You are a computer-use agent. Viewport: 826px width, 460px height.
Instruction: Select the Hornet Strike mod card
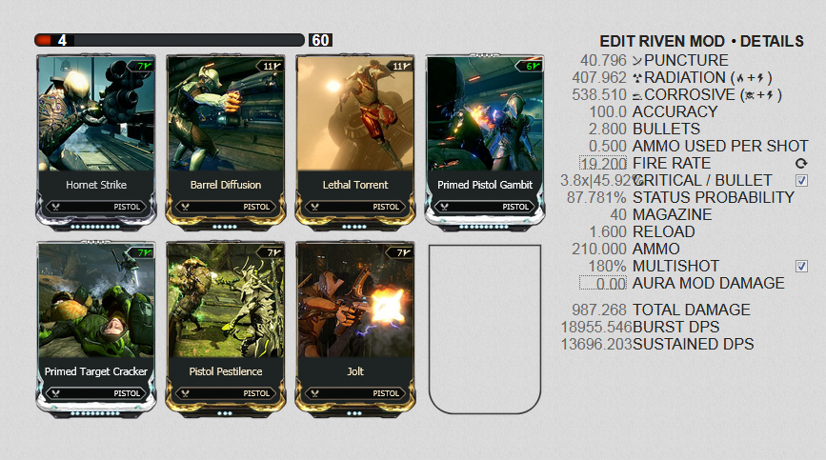(x=96, y=141)
